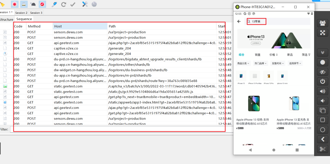
Task: Tap Android home circle in phone nav bar
Action: (273, 150)
